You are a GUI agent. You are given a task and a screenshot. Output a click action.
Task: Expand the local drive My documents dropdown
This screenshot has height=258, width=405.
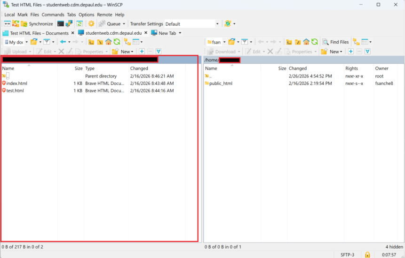click(26, 42)
